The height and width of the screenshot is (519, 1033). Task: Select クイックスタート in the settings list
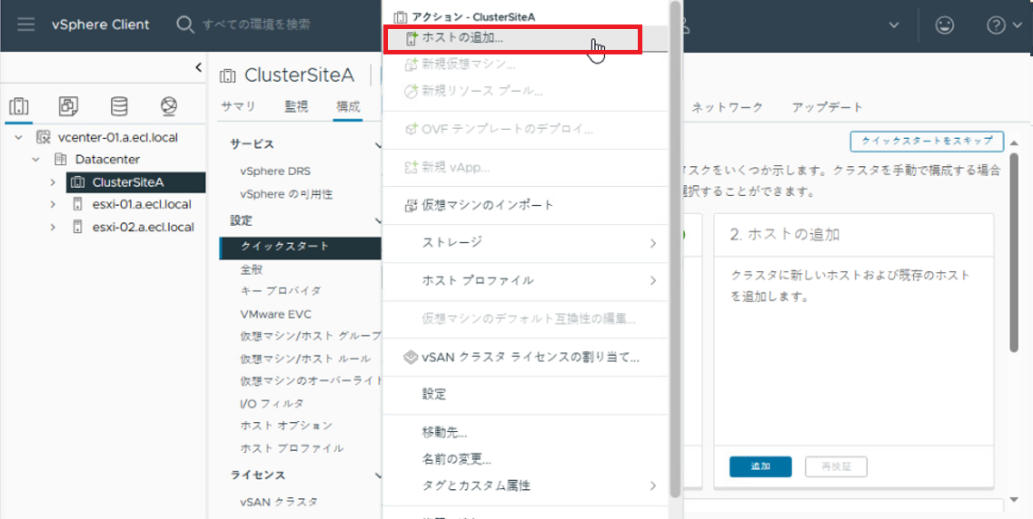click(301, 247)
